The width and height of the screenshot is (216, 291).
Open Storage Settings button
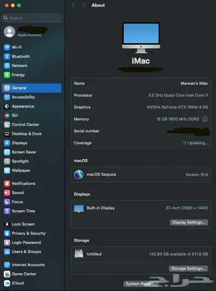click(x=188, y=268)
